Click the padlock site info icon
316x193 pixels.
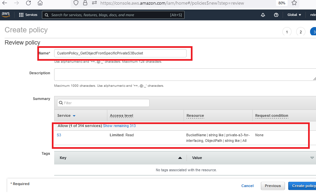point(85,3)
